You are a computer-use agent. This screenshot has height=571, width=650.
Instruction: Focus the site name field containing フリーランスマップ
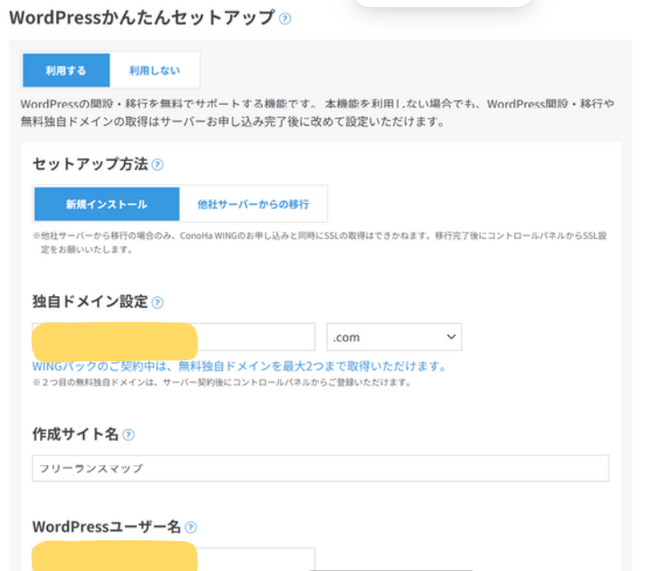(x=320, y=468)
